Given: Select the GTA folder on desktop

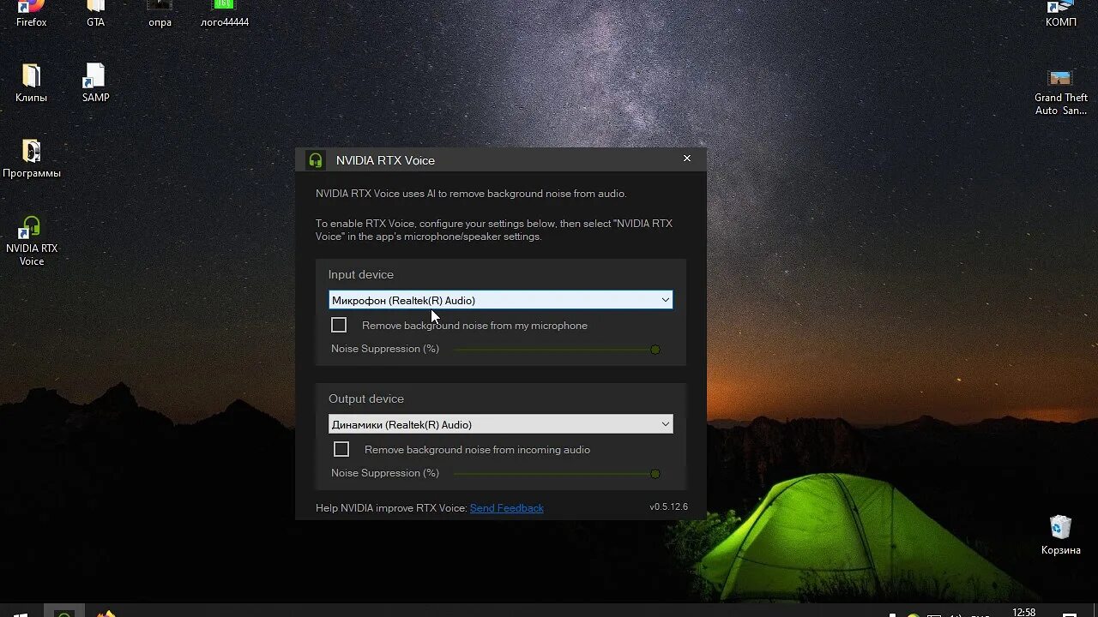Looking at the screenshot, I should 95,15.
